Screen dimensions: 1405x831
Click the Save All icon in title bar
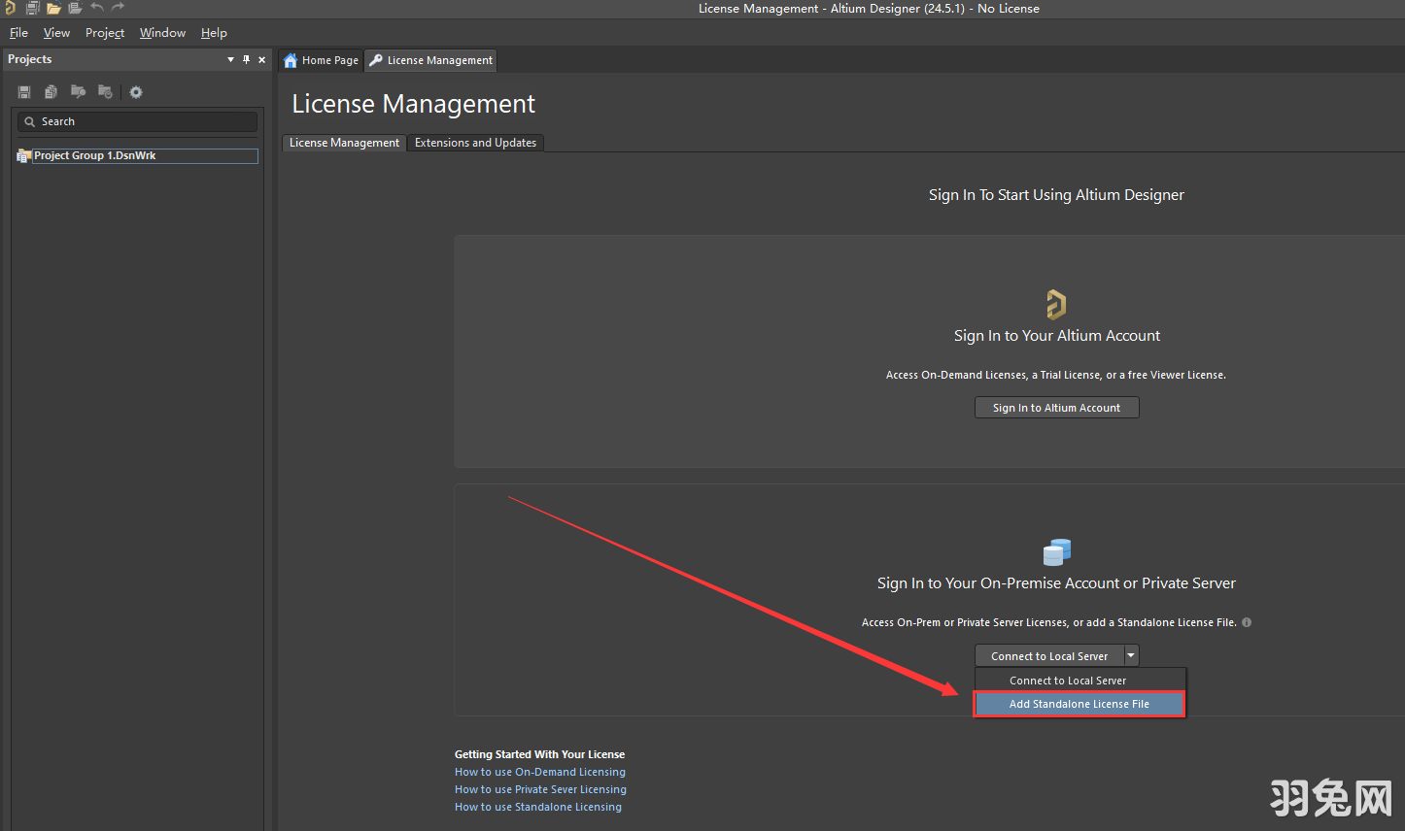click(x=32, y=8)
